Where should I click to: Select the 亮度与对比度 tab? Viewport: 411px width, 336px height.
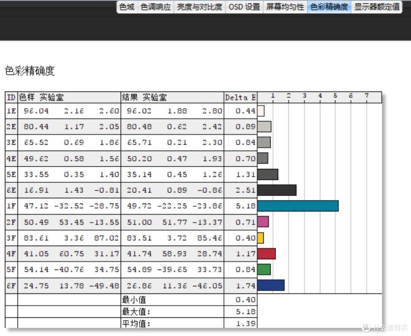(x=199, y=7)
